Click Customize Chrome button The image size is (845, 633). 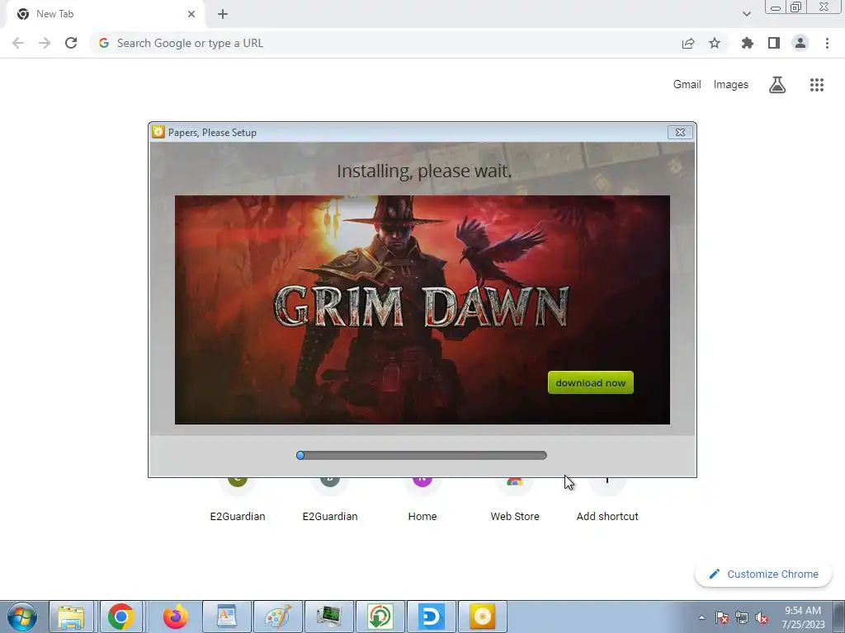click(x=763, y=574)
